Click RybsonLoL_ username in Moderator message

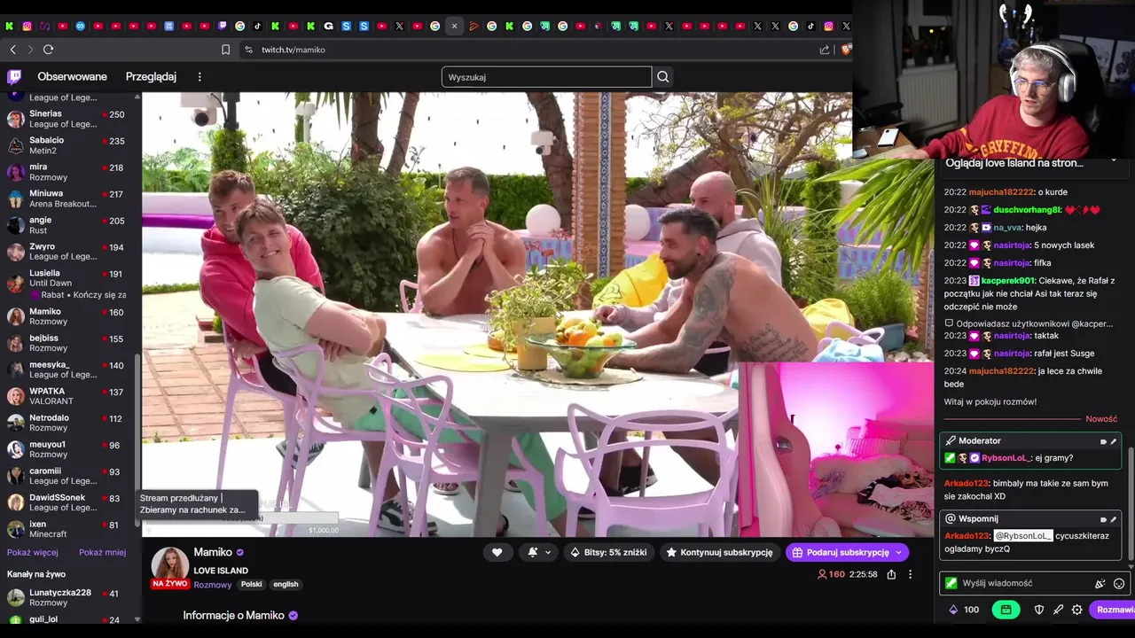point(1006,458)
